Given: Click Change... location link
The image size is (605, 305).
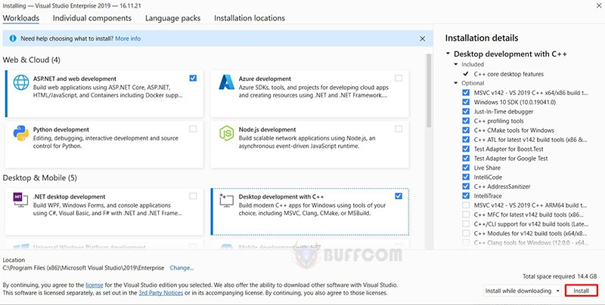Looking at the screenshot, I should pos(181,268).
